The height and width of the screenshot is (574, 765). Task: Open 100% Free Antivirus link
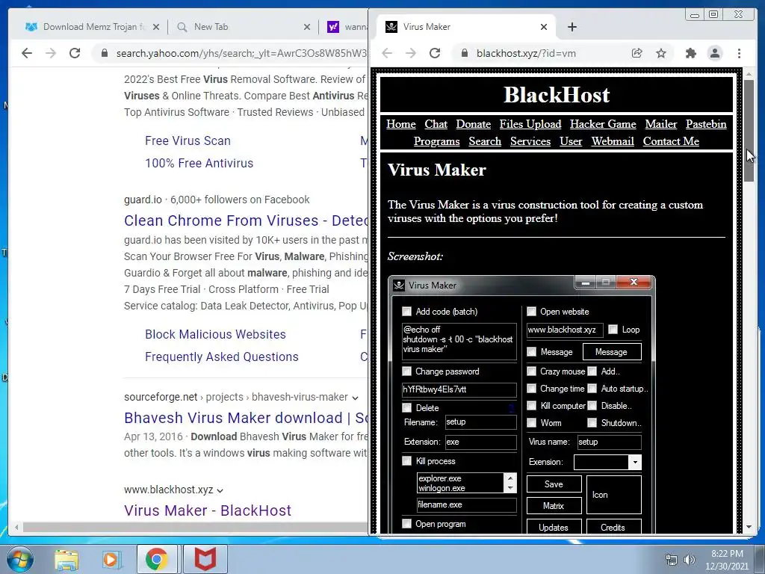[199, 164]
